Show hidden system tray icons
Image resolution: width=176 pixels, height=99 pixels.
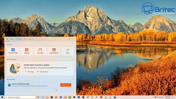[x=153, y=97]
